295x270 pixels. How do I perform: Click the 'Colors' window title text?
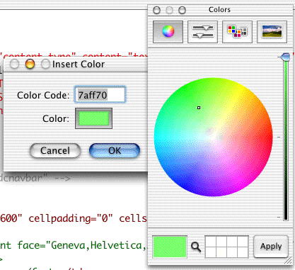[x=219, y=10]
